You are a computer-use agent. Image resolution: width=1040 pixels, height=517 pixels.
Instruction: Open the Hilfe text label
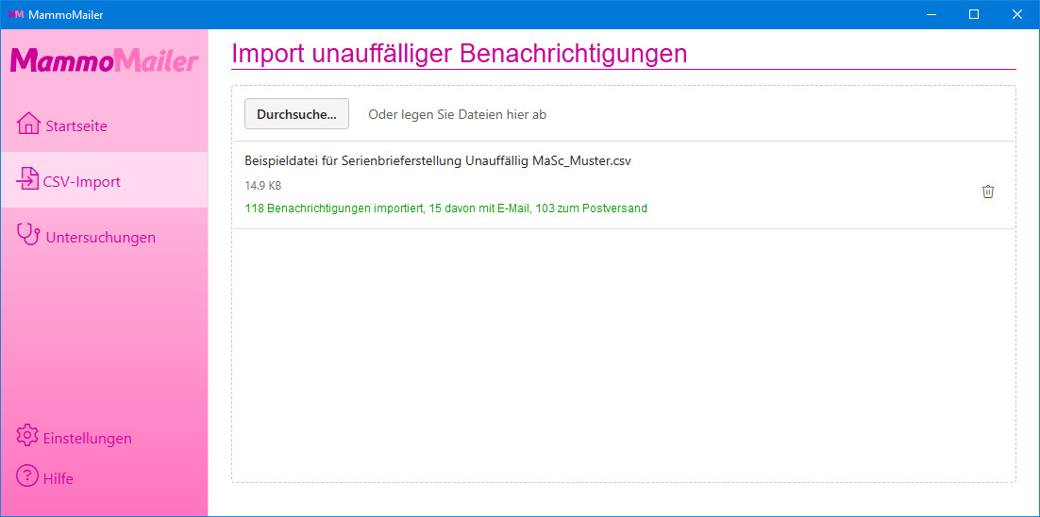point(59,479)
